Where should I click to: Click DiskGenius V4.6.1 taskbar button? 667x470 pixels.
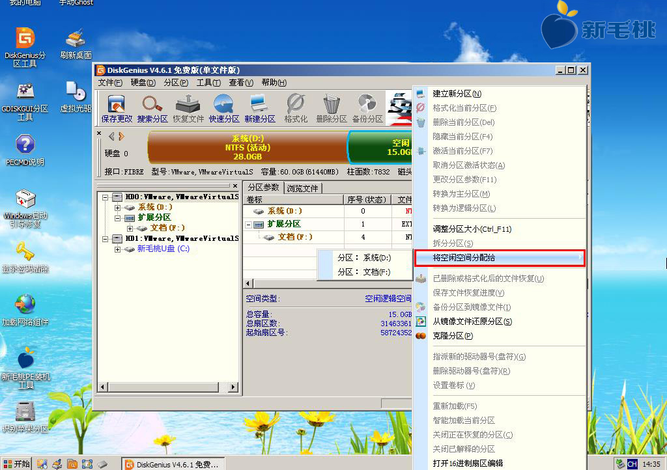(x=173, y=464)
